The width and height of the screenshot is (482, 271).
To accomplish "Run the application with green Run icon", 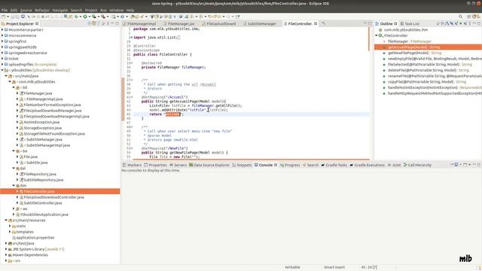I will pyautogui.click(x=85, y=17).
